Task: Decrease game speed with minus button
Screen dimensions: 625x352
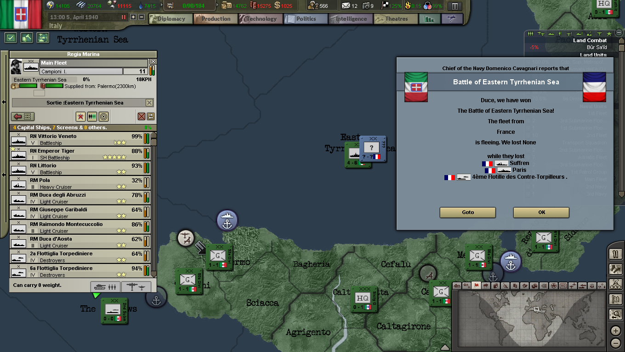Action: (142, 17)
